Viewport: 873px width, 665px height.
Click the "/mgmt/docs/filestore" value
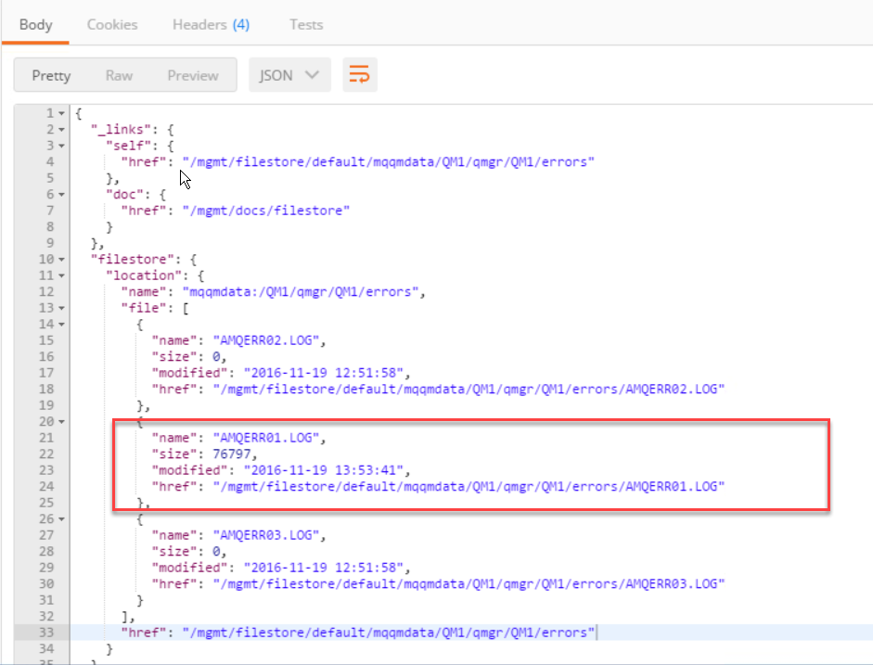click(x=266, y=211)
